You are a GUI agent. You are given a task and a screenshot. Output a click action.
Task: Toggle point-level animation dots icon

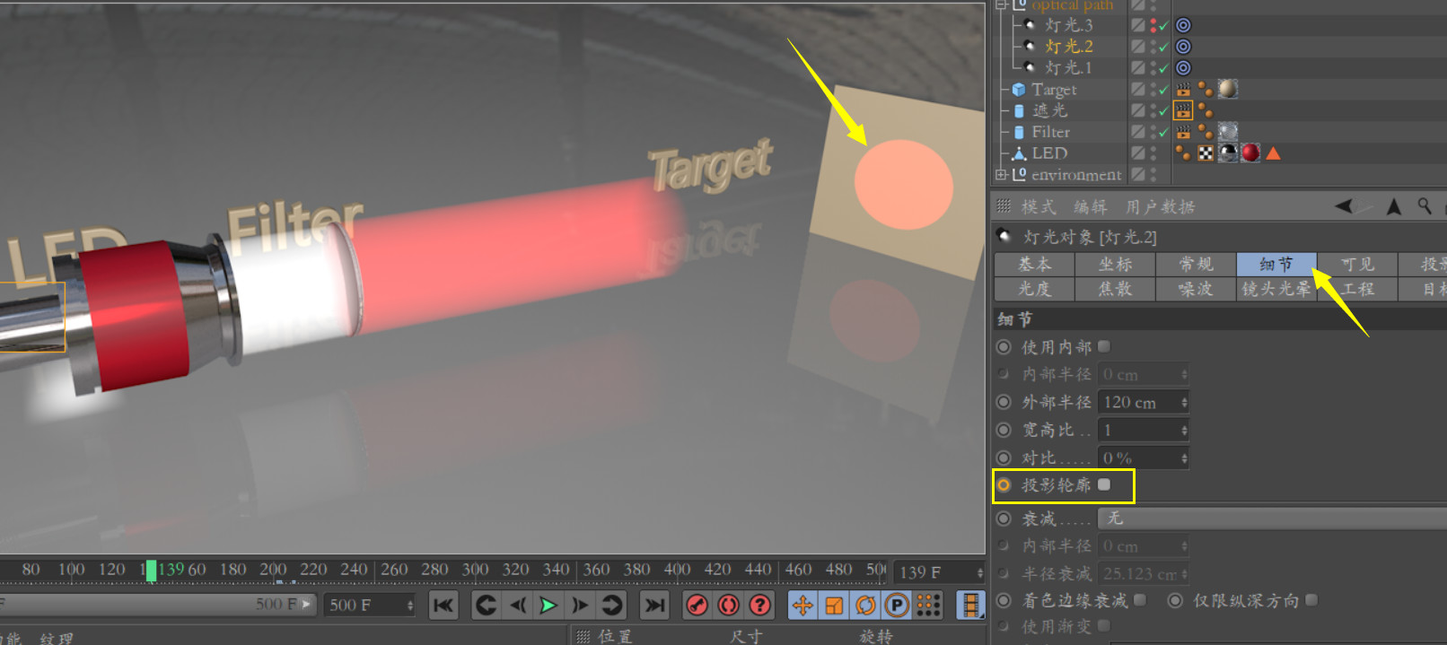(928, 606)
